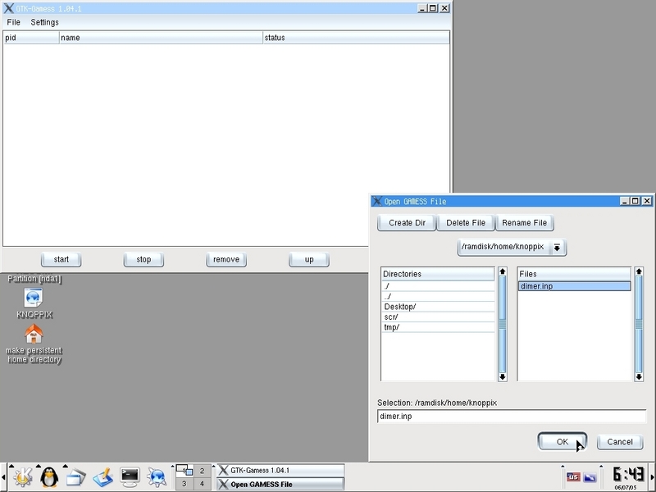Viewport: 656px width, 492px height.
Task: Click the Selection filename input field
Action: coord(511,417)
